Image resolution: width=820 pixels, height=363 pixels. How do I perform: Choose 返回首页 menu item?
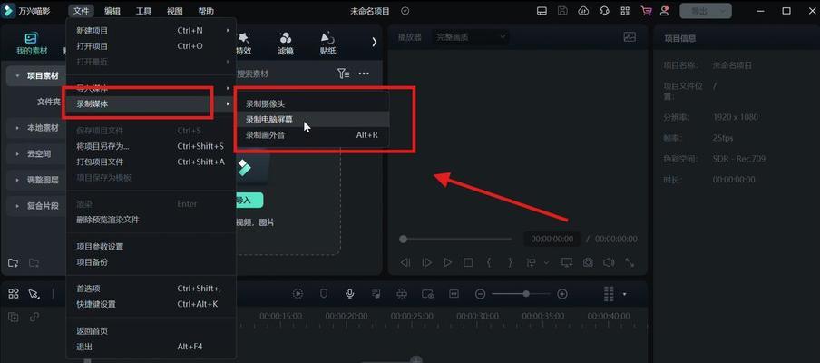pyautogui.click(x=151, y=331)
